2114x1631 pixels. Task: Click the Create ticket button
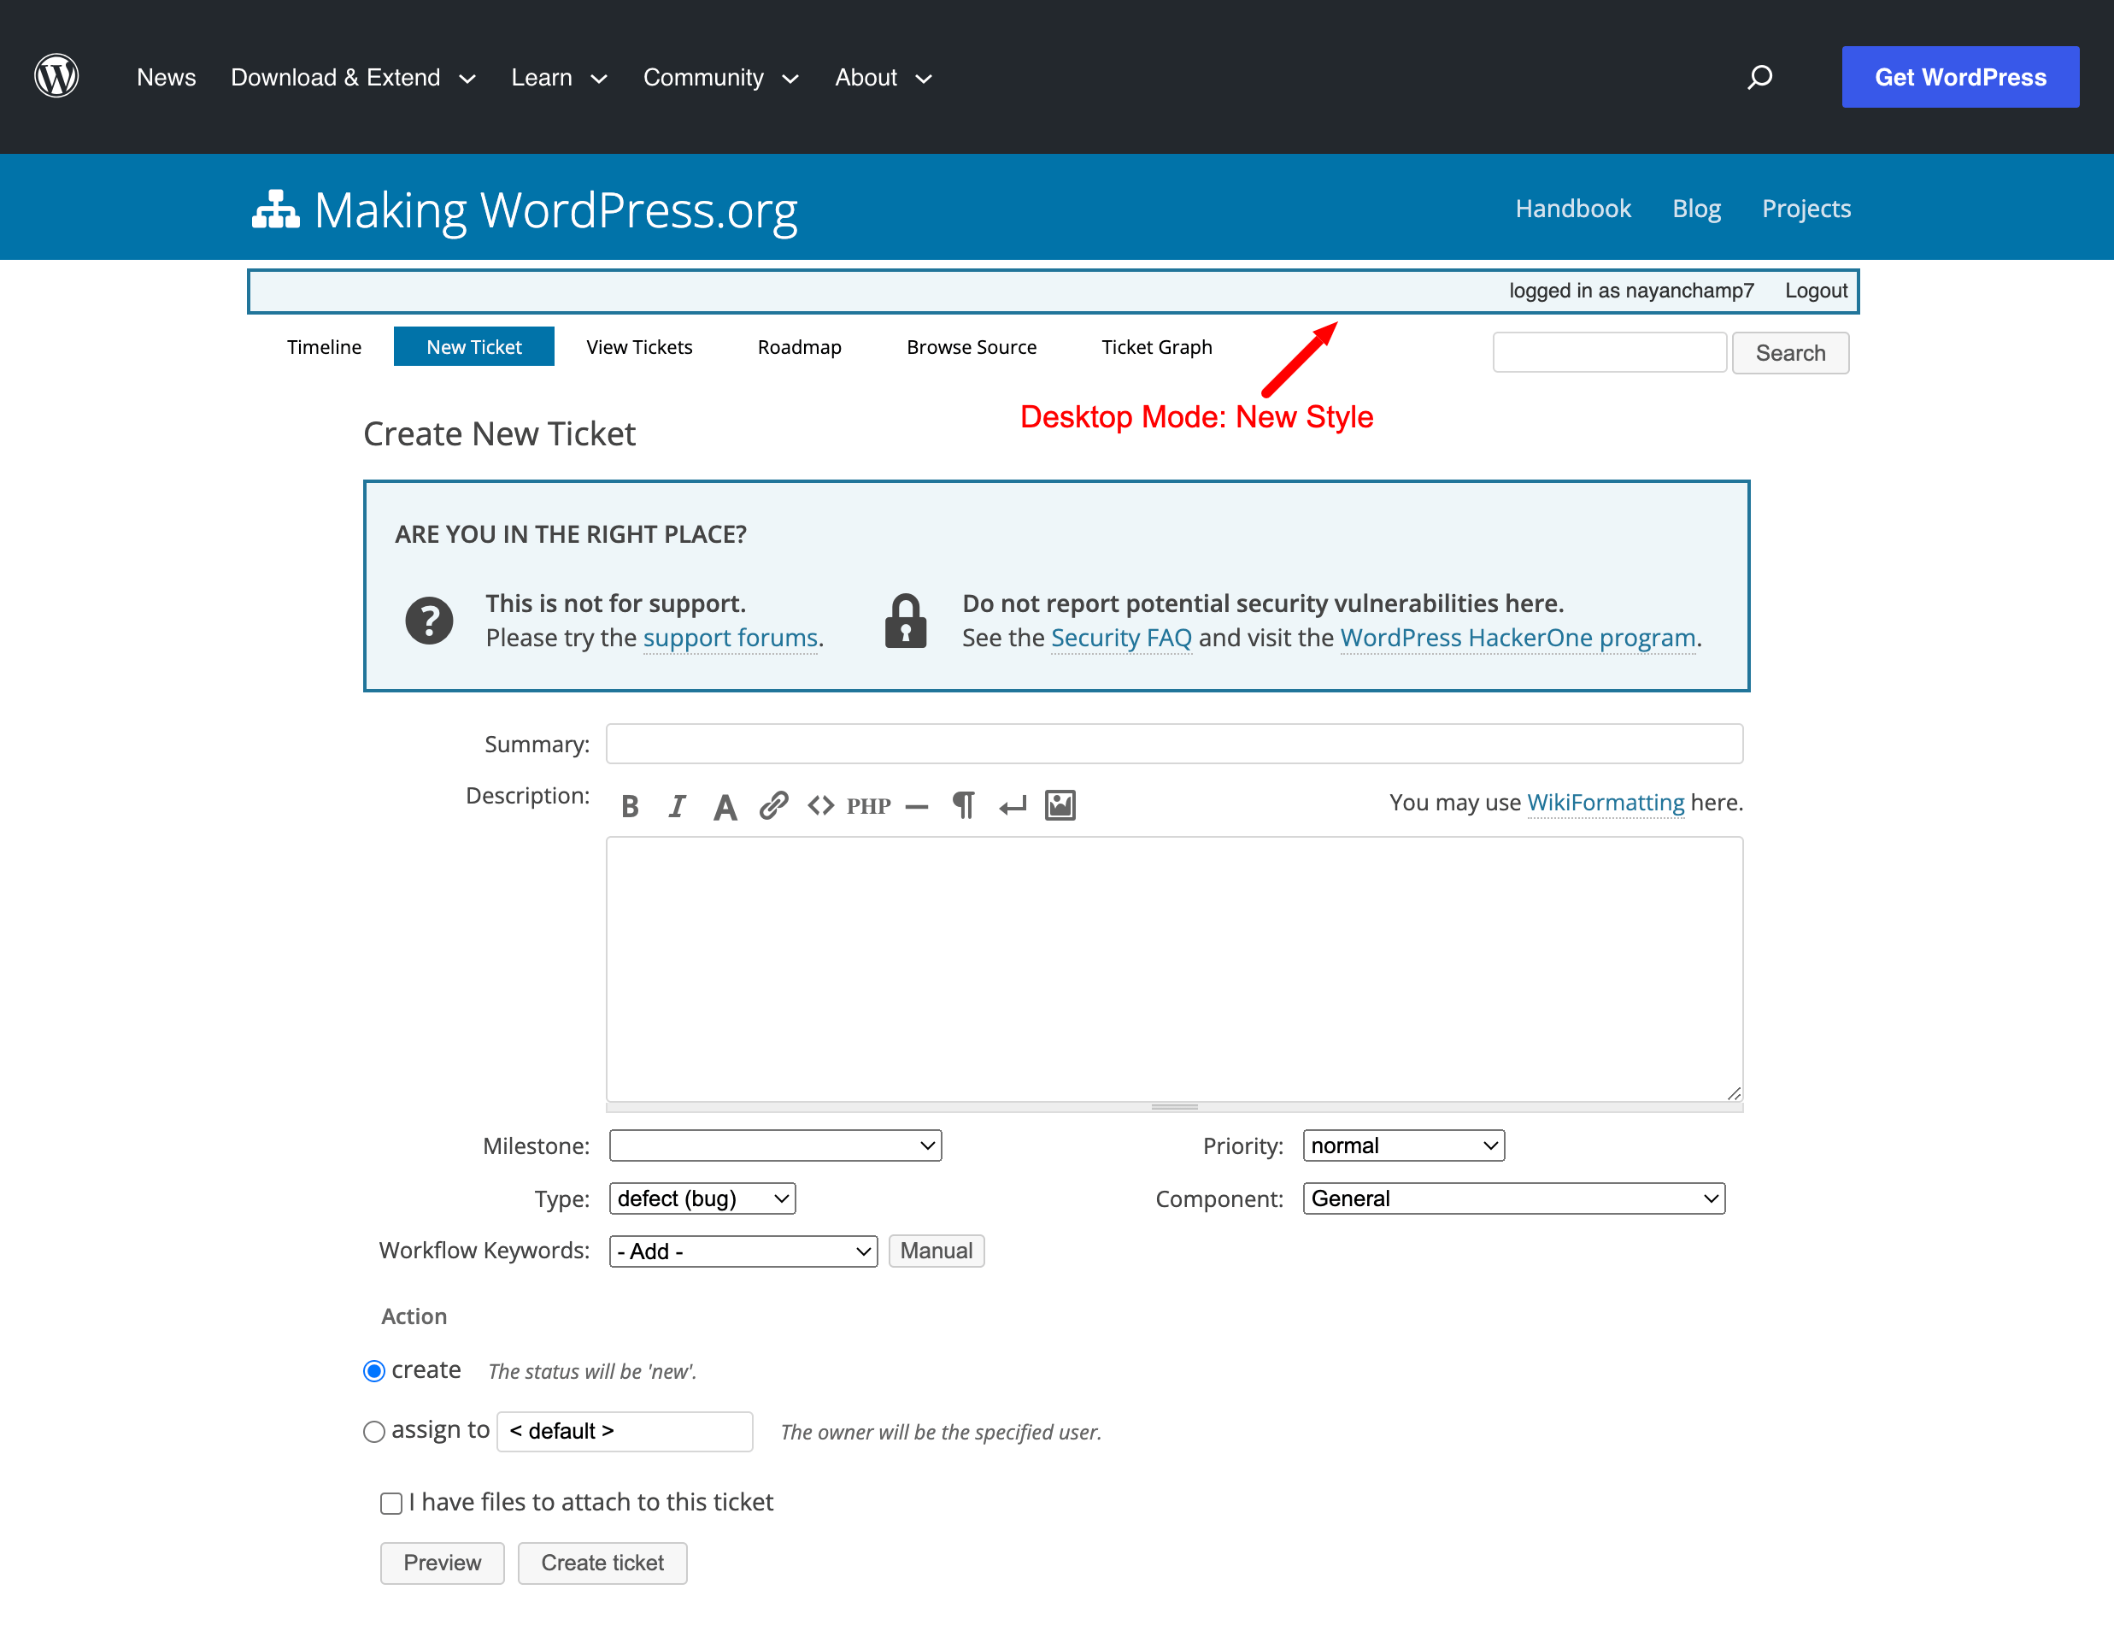[x=602, y=1563]
